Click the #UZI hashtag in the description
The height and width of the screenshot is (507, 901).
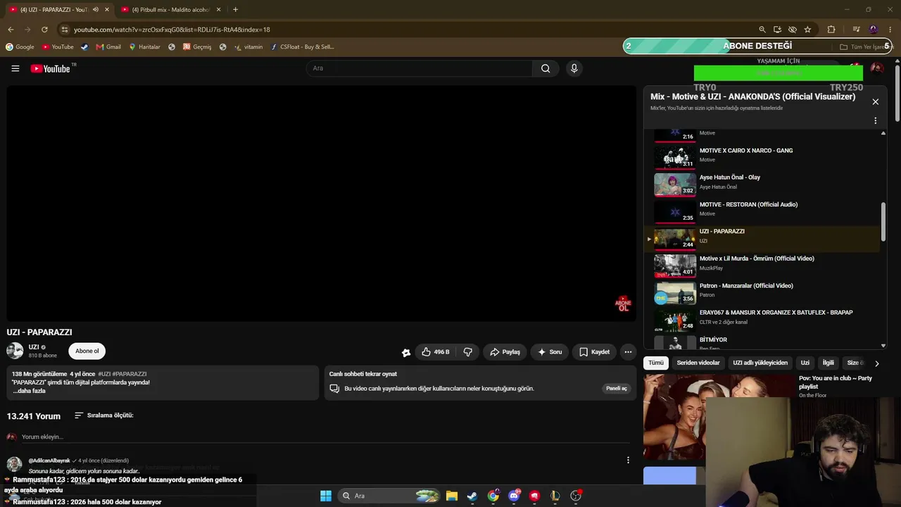(x=104, y=374)
